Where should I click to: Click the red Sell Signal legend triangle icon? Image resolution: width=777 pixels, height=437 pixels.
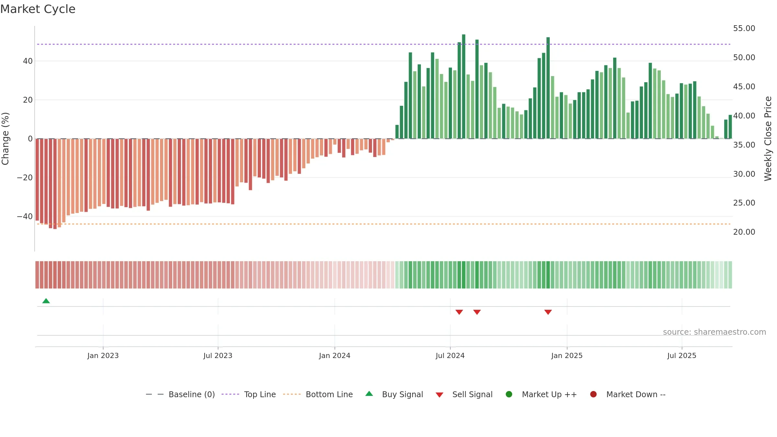(439, 395)
